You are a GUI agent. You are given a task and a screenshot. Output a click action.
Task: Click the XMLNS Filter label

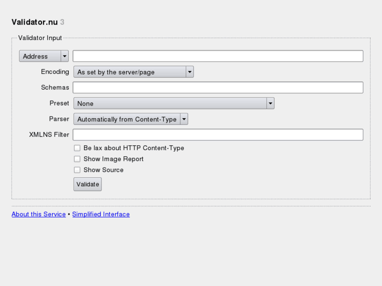pyautogui.click(x=49, y=134)
